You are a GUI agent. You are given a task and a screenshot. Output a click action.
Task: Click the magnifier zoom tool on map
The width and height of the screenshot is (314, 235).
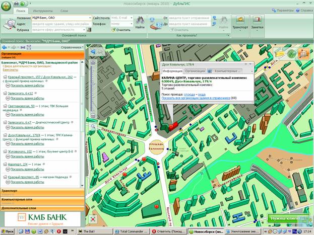click(92, 126)
